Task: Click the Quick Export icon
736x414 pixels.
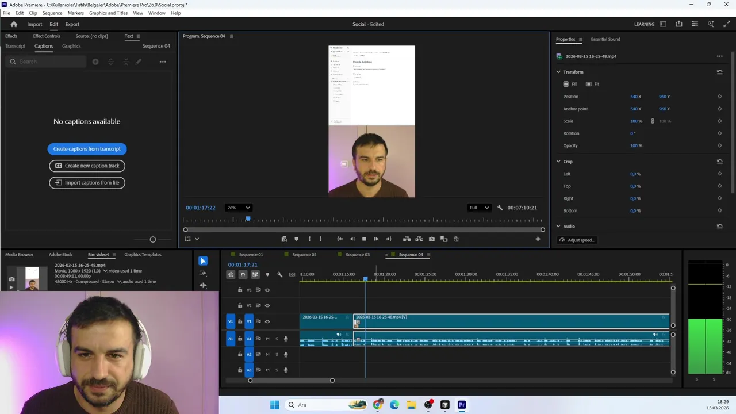Action: 679,24
